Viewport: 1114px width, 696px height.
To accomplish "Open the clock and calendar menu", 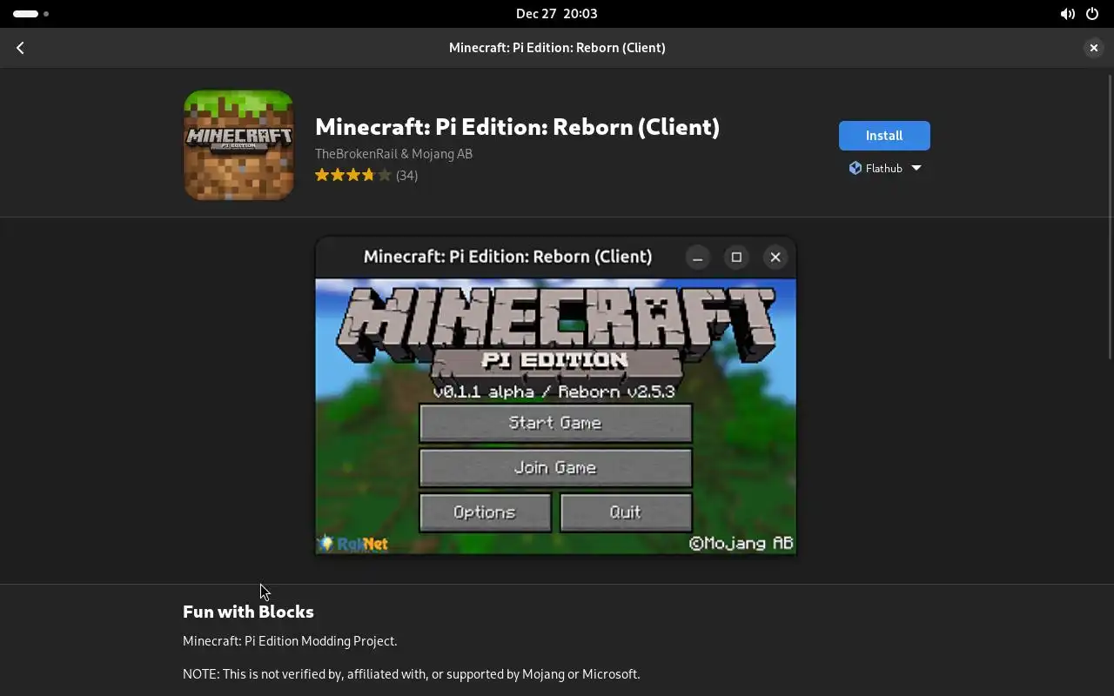I will 557,14.
